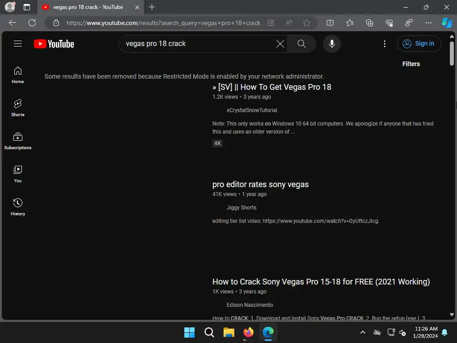
Task: Open channel Edison Nascimento
Action: (x=250, y=305)
